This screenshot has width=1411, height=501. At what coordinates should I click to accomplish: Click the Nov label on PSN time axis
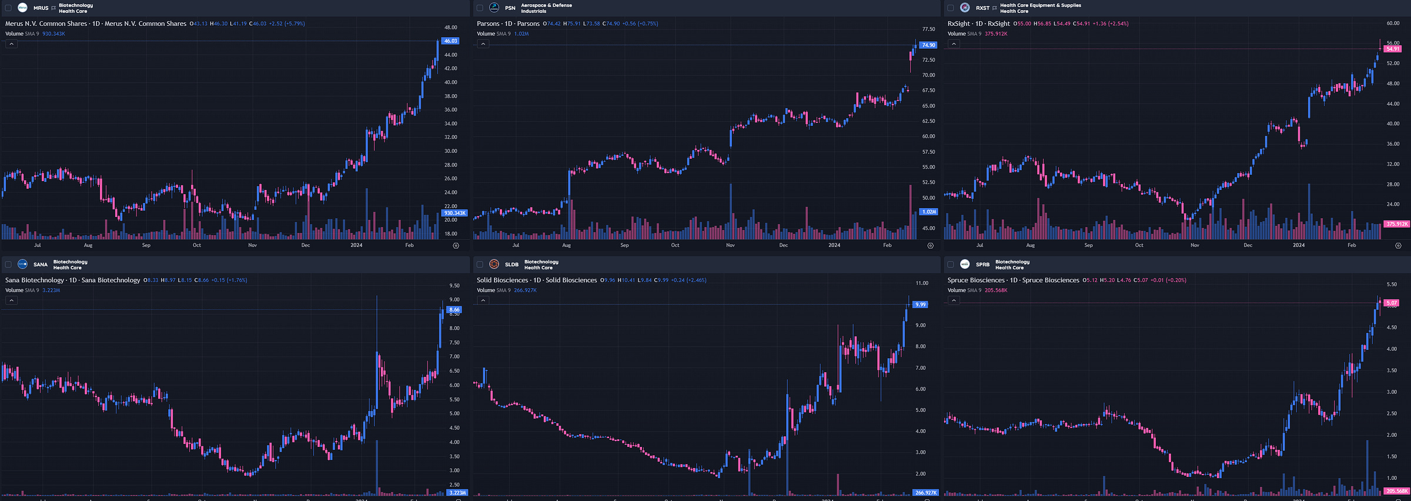[x=730, y=245]
